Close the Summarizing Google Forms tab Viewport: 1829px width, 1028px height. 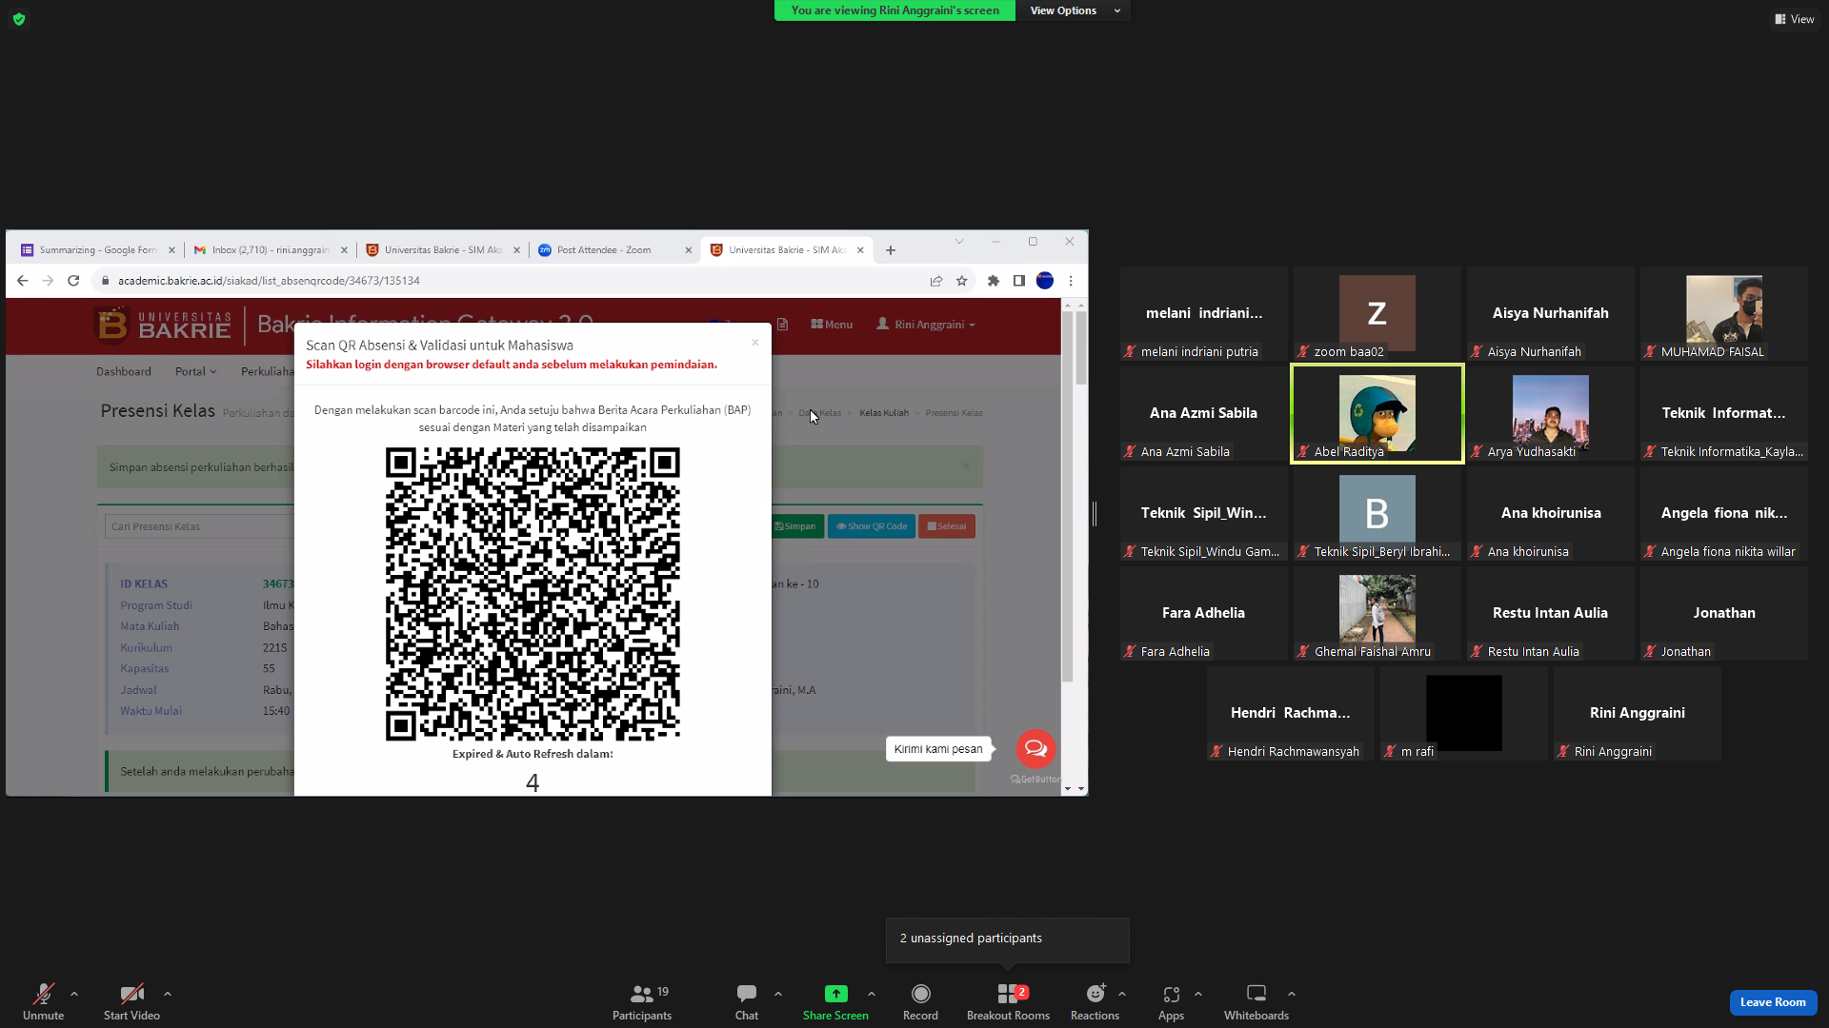point(172,250)
